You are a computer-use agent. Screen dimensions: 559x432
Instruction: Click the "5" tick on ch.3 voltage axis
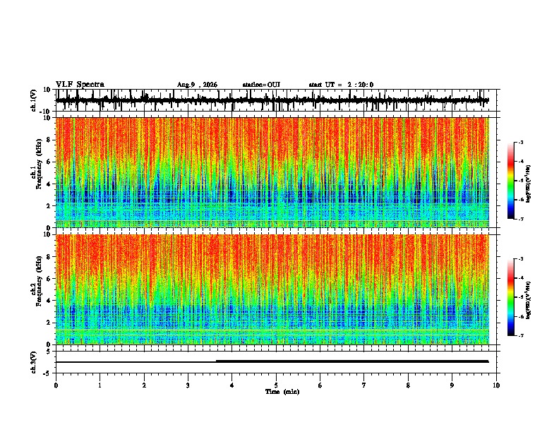tap(49, 352)
